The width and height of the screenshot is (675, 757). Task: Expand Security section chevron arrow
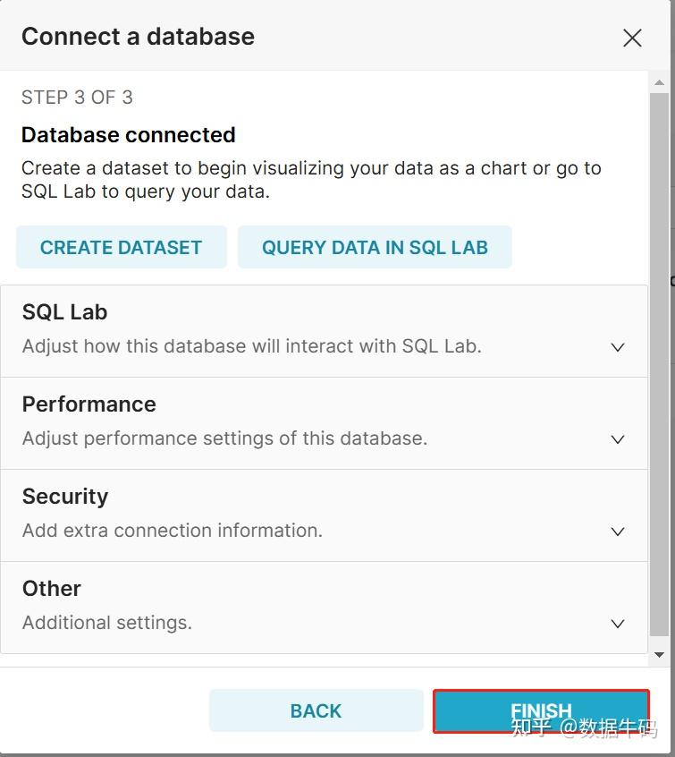pyautogui.click(x=617, y=532)
